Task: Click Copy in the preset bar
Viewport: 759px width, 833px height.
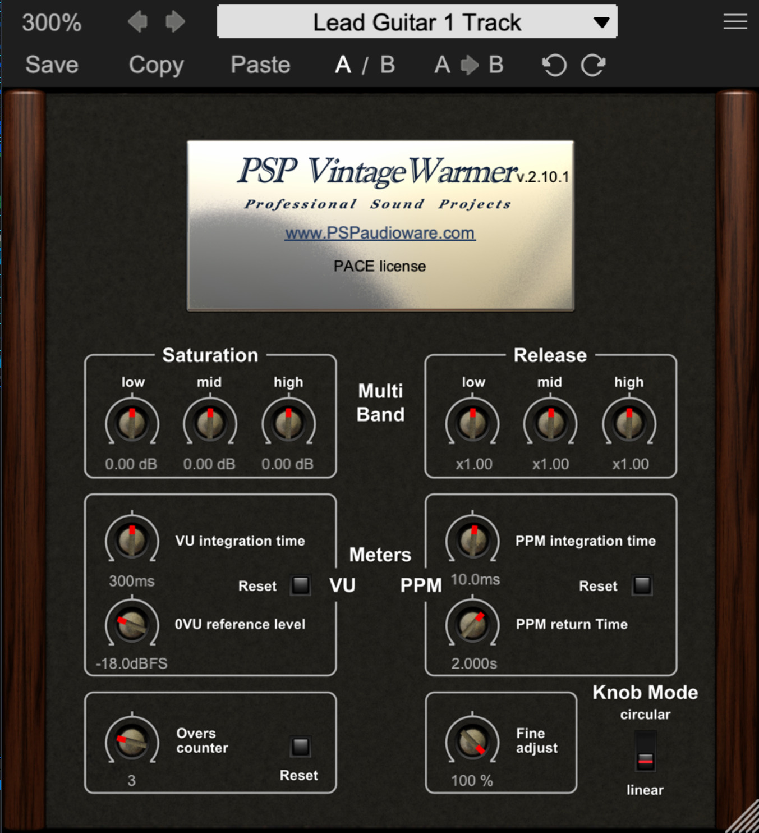Action: 156,65
